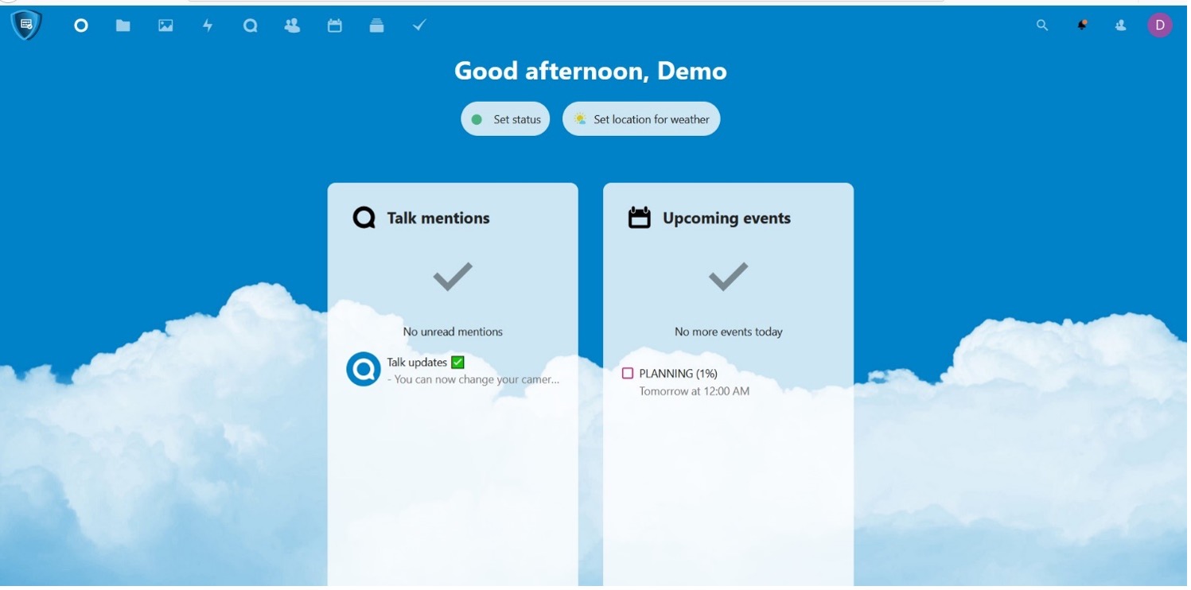1191x590 pixels.
Task: Open unified search magnifier icon
Action: (1042, 25)
